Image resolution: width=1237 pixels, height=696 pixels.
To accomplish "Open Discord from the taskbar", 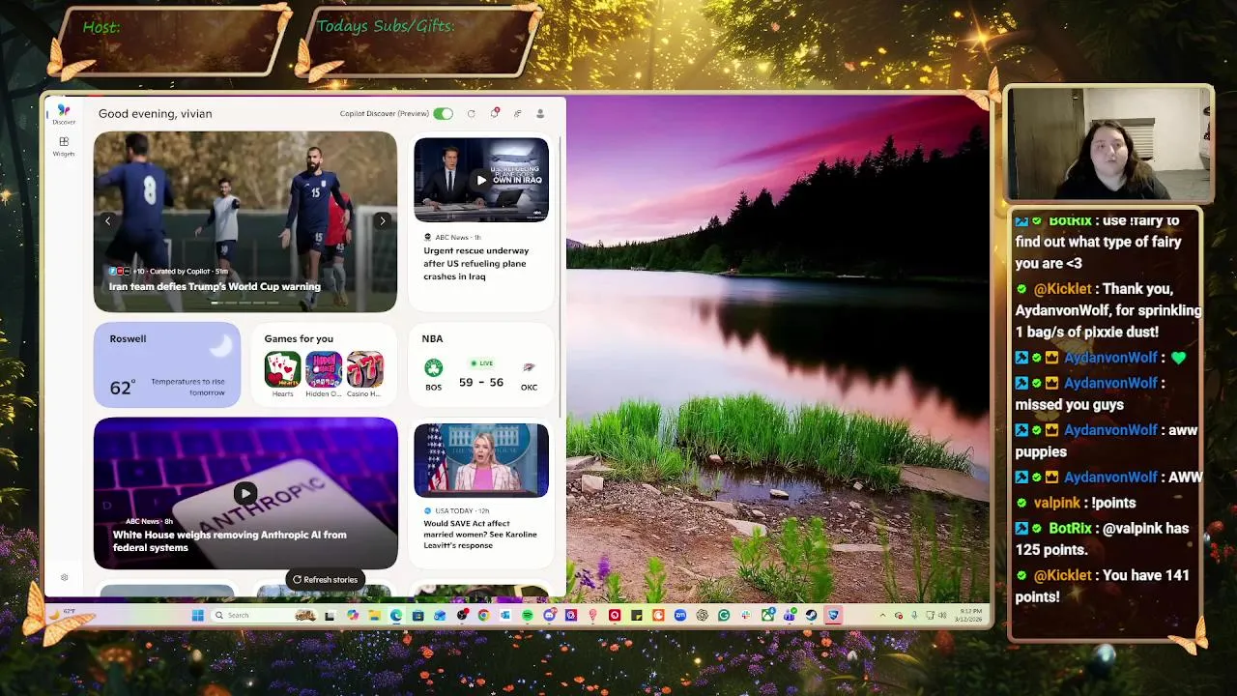I will pyautogui.click(x=549, y=615).
